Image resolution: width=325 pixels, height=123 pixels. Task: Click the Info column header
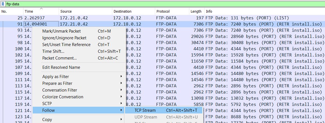265,12
